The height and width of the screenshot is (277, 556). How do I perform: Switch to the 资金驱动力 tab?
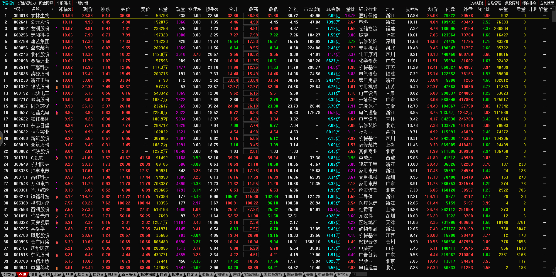(x=27, y=3)
